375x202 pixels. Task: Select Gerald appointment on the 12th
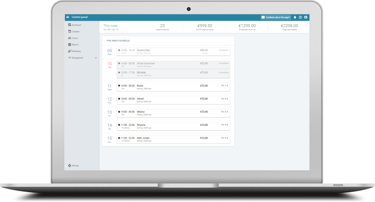[173, 100]
